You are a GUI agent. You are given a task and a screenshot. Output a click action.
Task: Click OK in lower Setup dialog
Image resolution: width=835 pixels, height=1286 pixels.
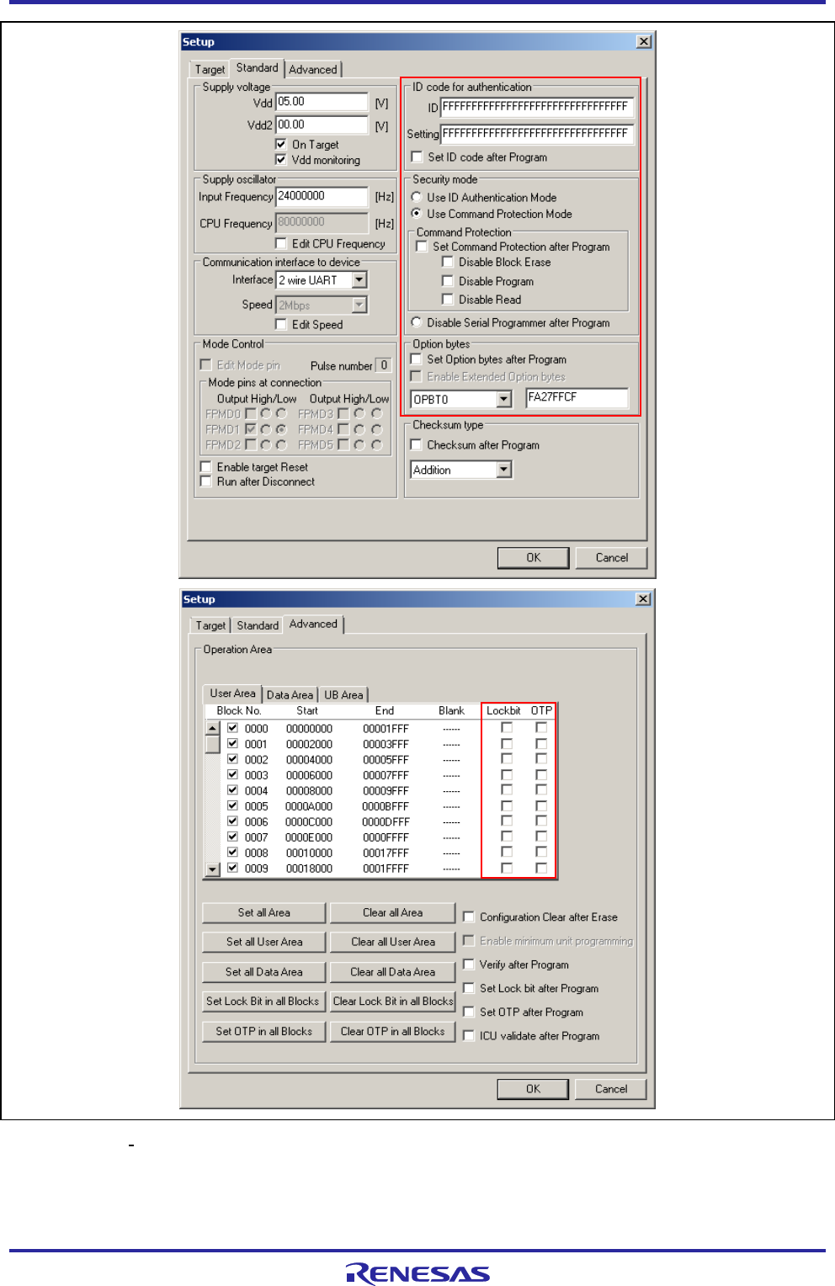tap(534, 1089)
